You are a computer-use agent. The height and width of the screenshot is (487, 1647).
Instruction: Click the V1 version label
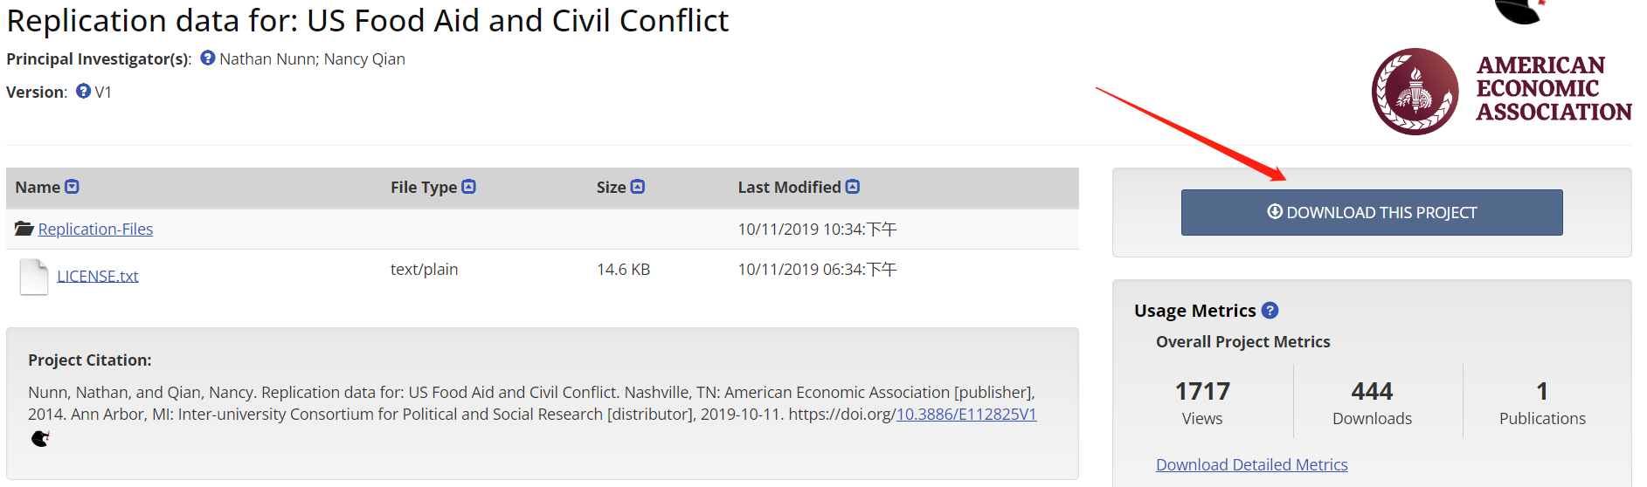(x=103, y=92)
